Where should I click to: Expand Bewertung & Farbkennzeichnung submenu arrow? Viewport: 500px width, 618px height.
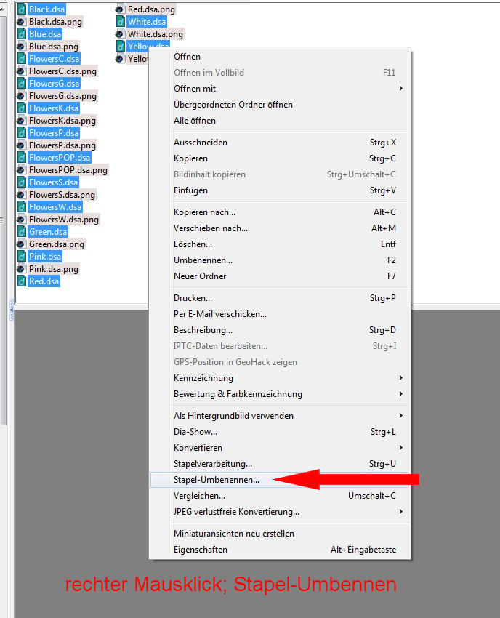click(x=400, y=394)
